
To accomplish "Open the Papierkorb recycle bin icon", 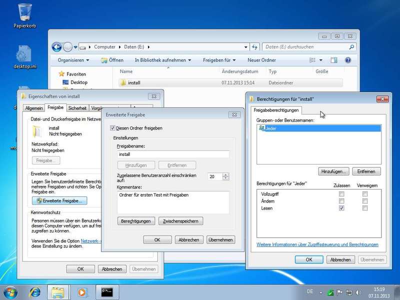I will pos(24,12).
